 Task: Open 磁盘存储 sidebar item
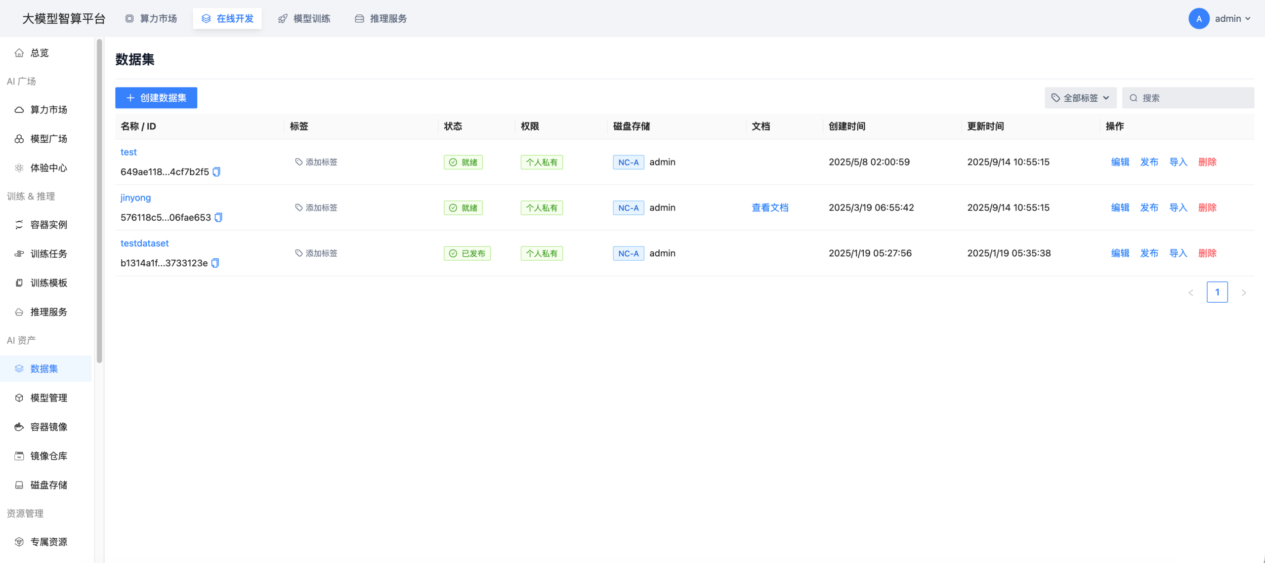coord(48,485)
